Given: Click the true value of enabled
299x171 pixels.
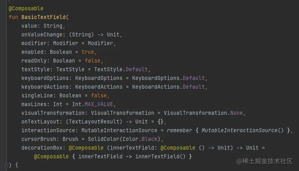Looking at the screenshot, I should click(x=88, y=52).
